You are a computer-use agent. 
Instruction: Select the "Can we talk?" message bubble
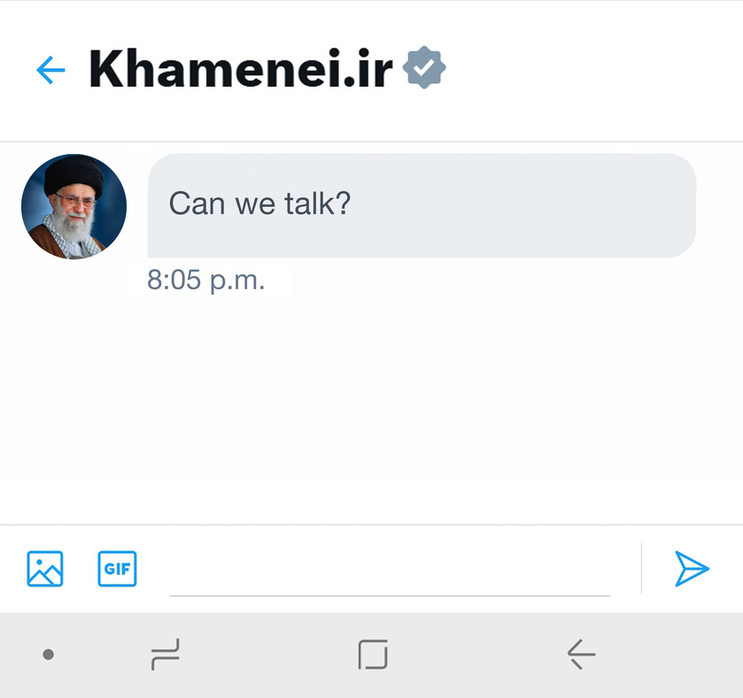coord(422,205)
